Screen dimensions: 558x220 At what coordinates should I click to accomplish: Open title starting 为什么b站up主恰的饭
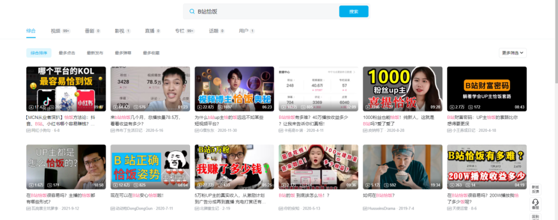point(229,121)
